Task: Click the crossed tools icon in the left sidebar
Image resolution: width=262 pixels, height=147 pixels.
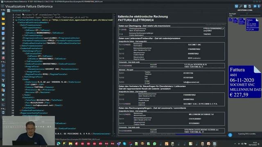Action: pyautogui.click(x=3, y=80)
